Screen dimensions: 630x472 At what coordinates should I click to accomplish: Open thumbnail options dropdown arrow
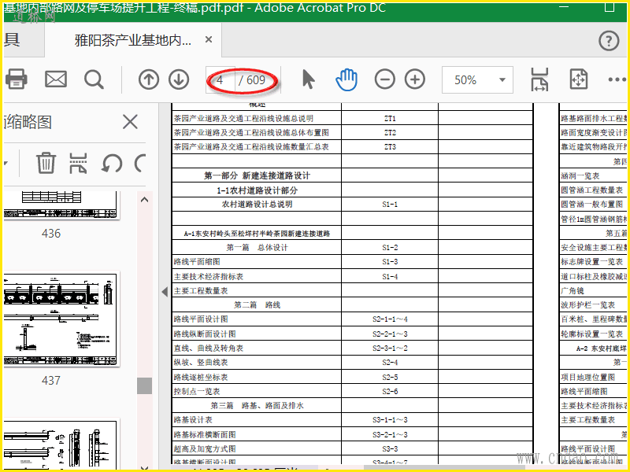coord(6,163)
